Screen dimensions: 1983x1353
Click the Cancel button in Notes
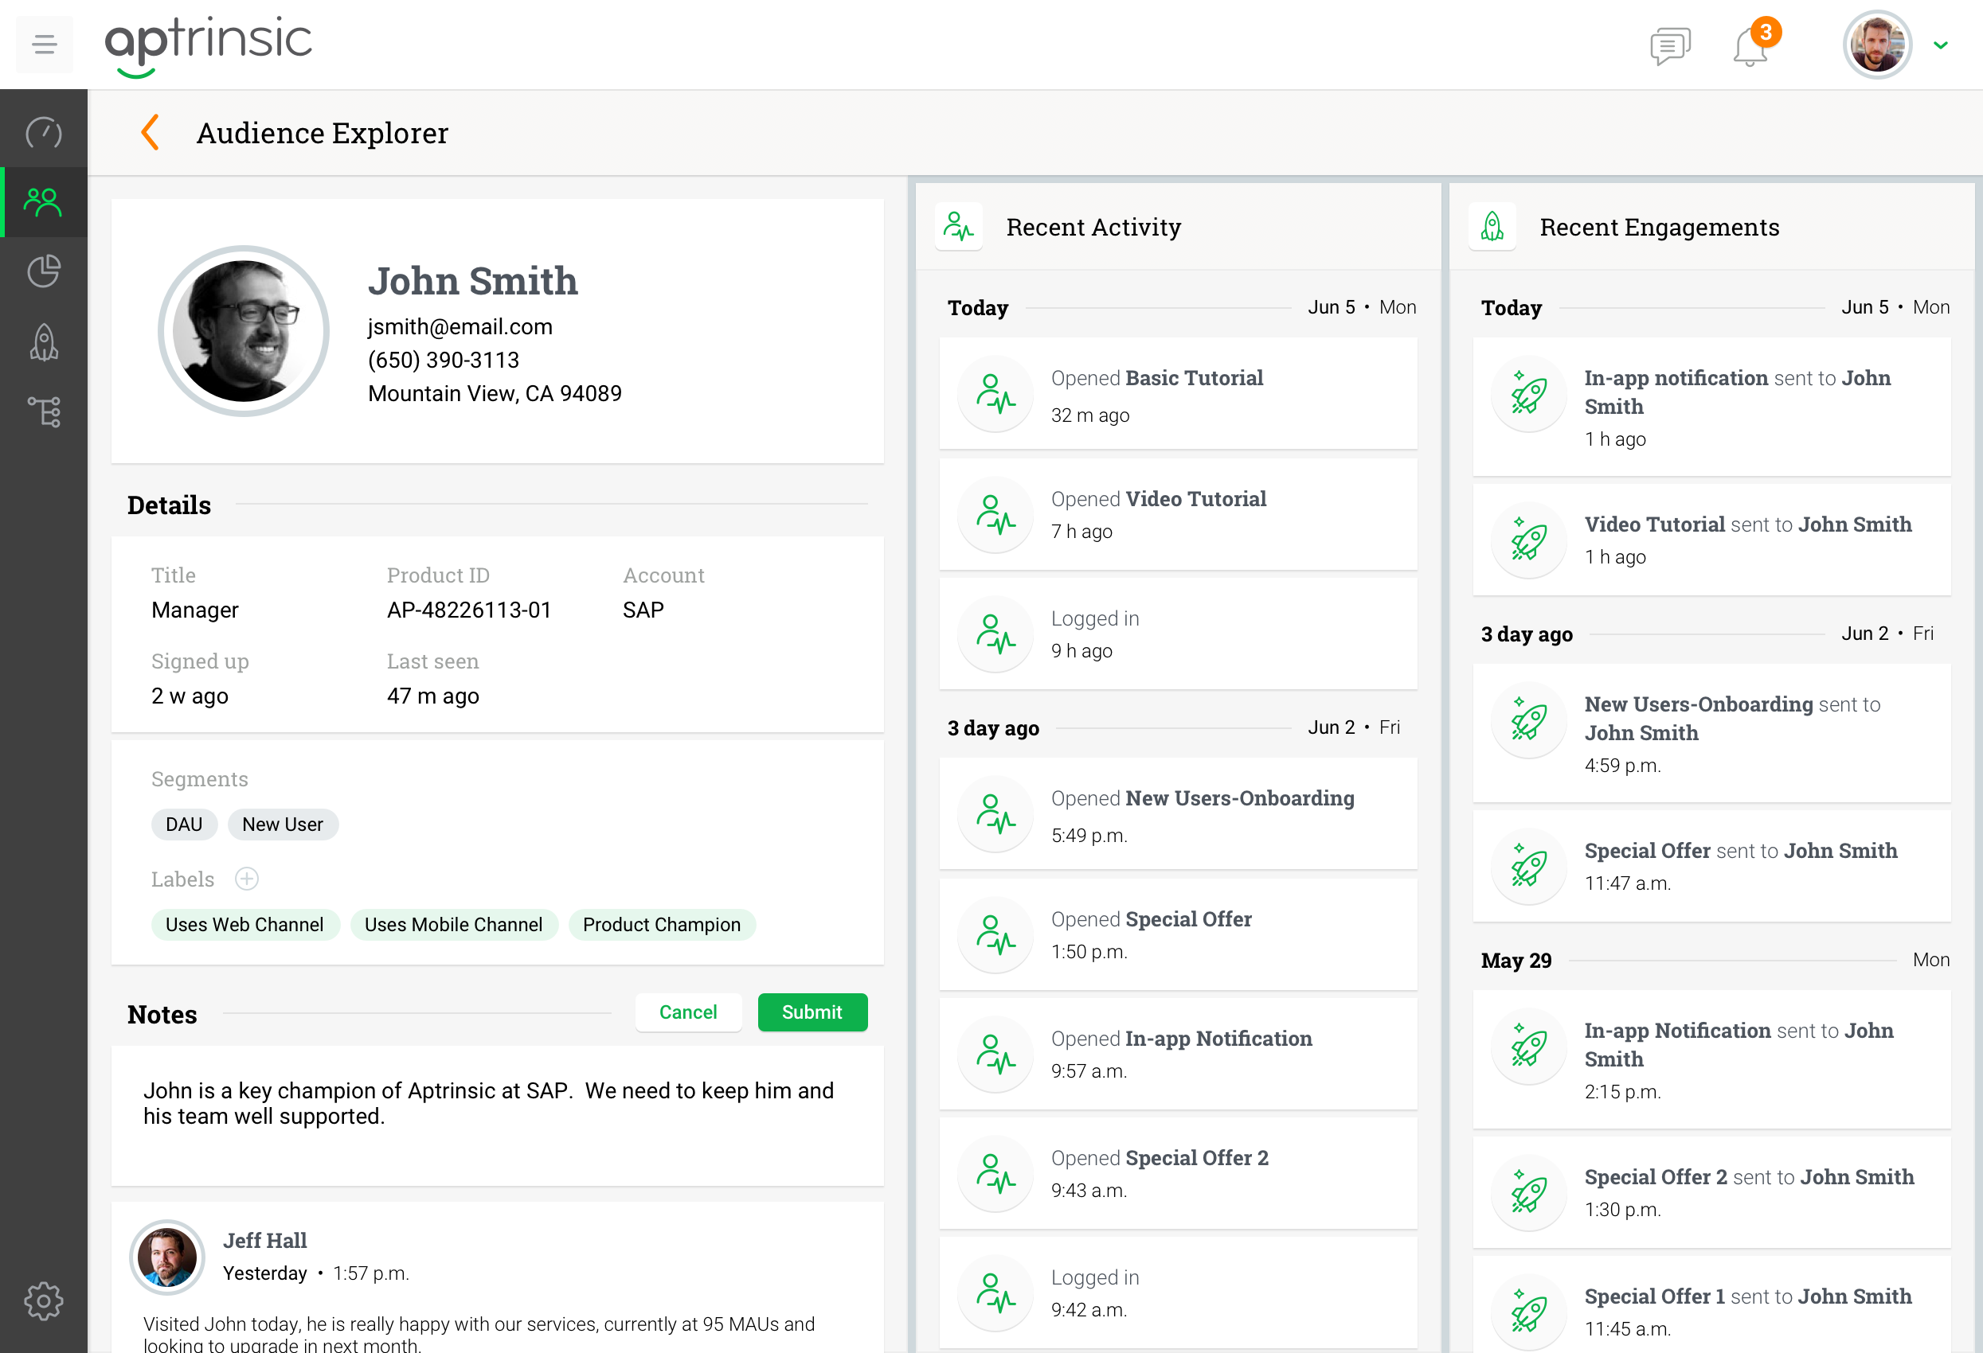click(688, 1012)
